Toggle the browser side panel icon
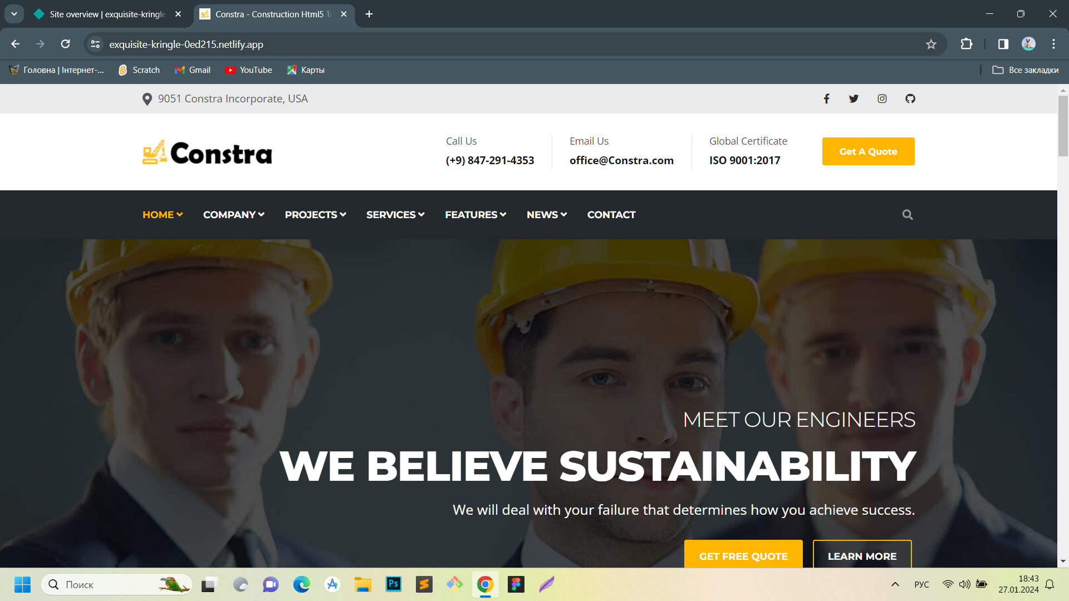Viewport: 1069px width, 601px height. (1003, 44)
